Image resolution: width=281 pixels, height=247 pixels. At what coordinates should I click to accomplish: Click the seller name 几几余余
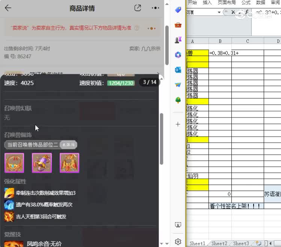(x=151, y=48)
